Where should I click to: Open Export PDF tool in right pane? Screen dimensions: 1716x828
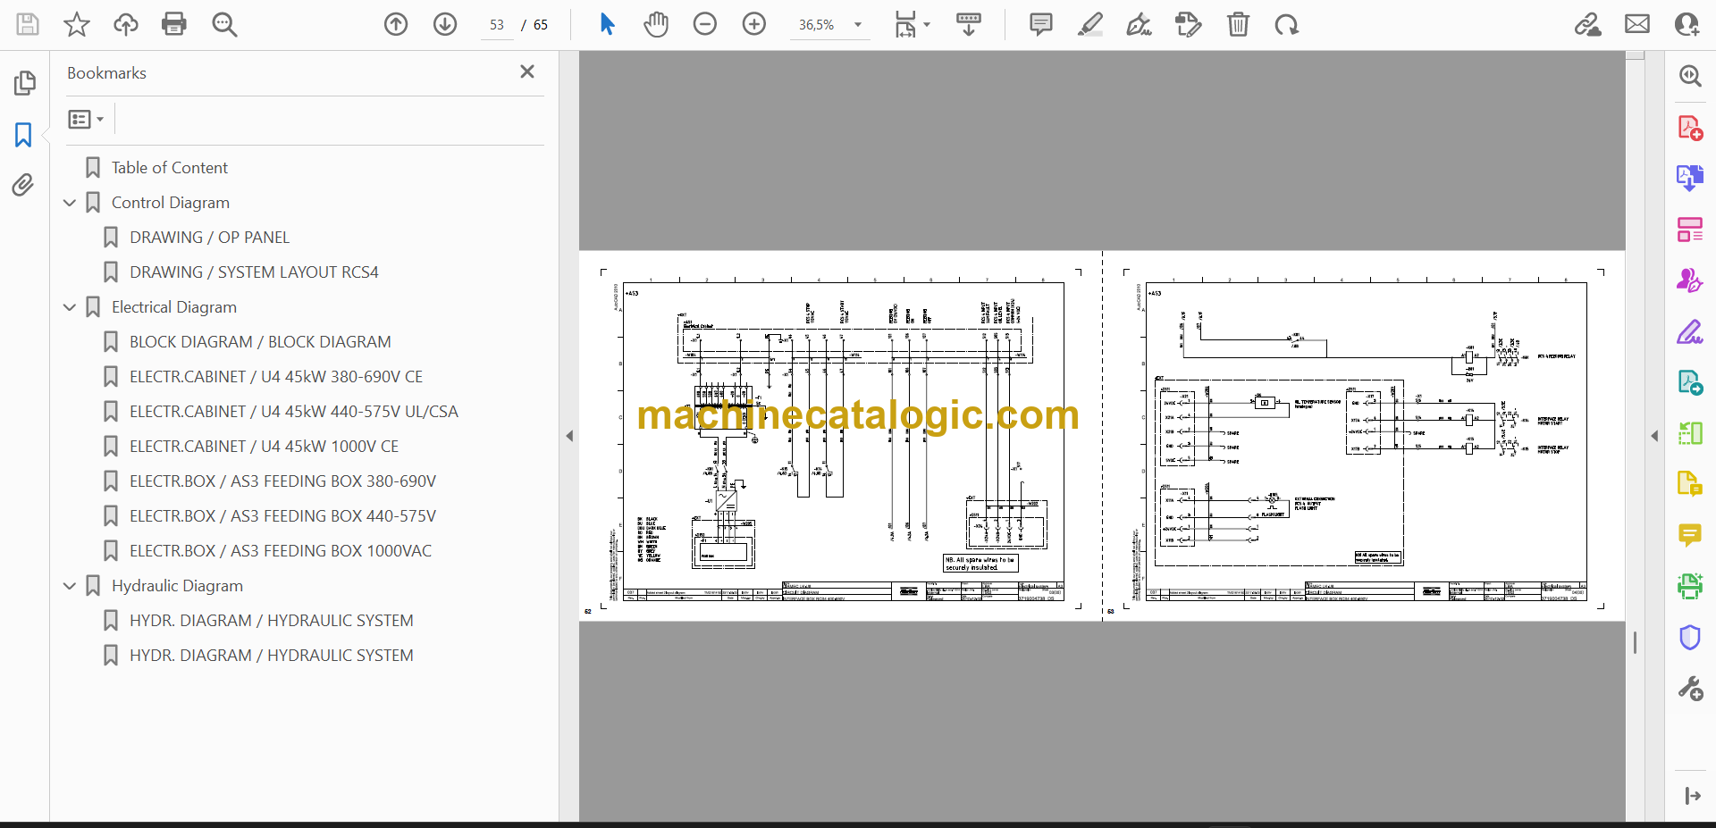[x=1690, y=178]
